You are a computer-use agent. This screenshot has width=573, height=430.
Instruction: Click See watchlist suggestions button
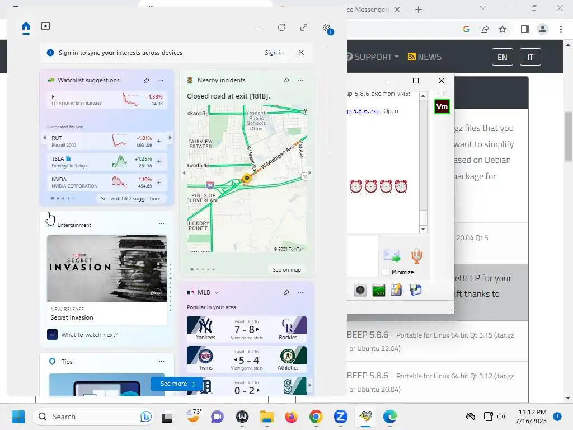[131, 199]
